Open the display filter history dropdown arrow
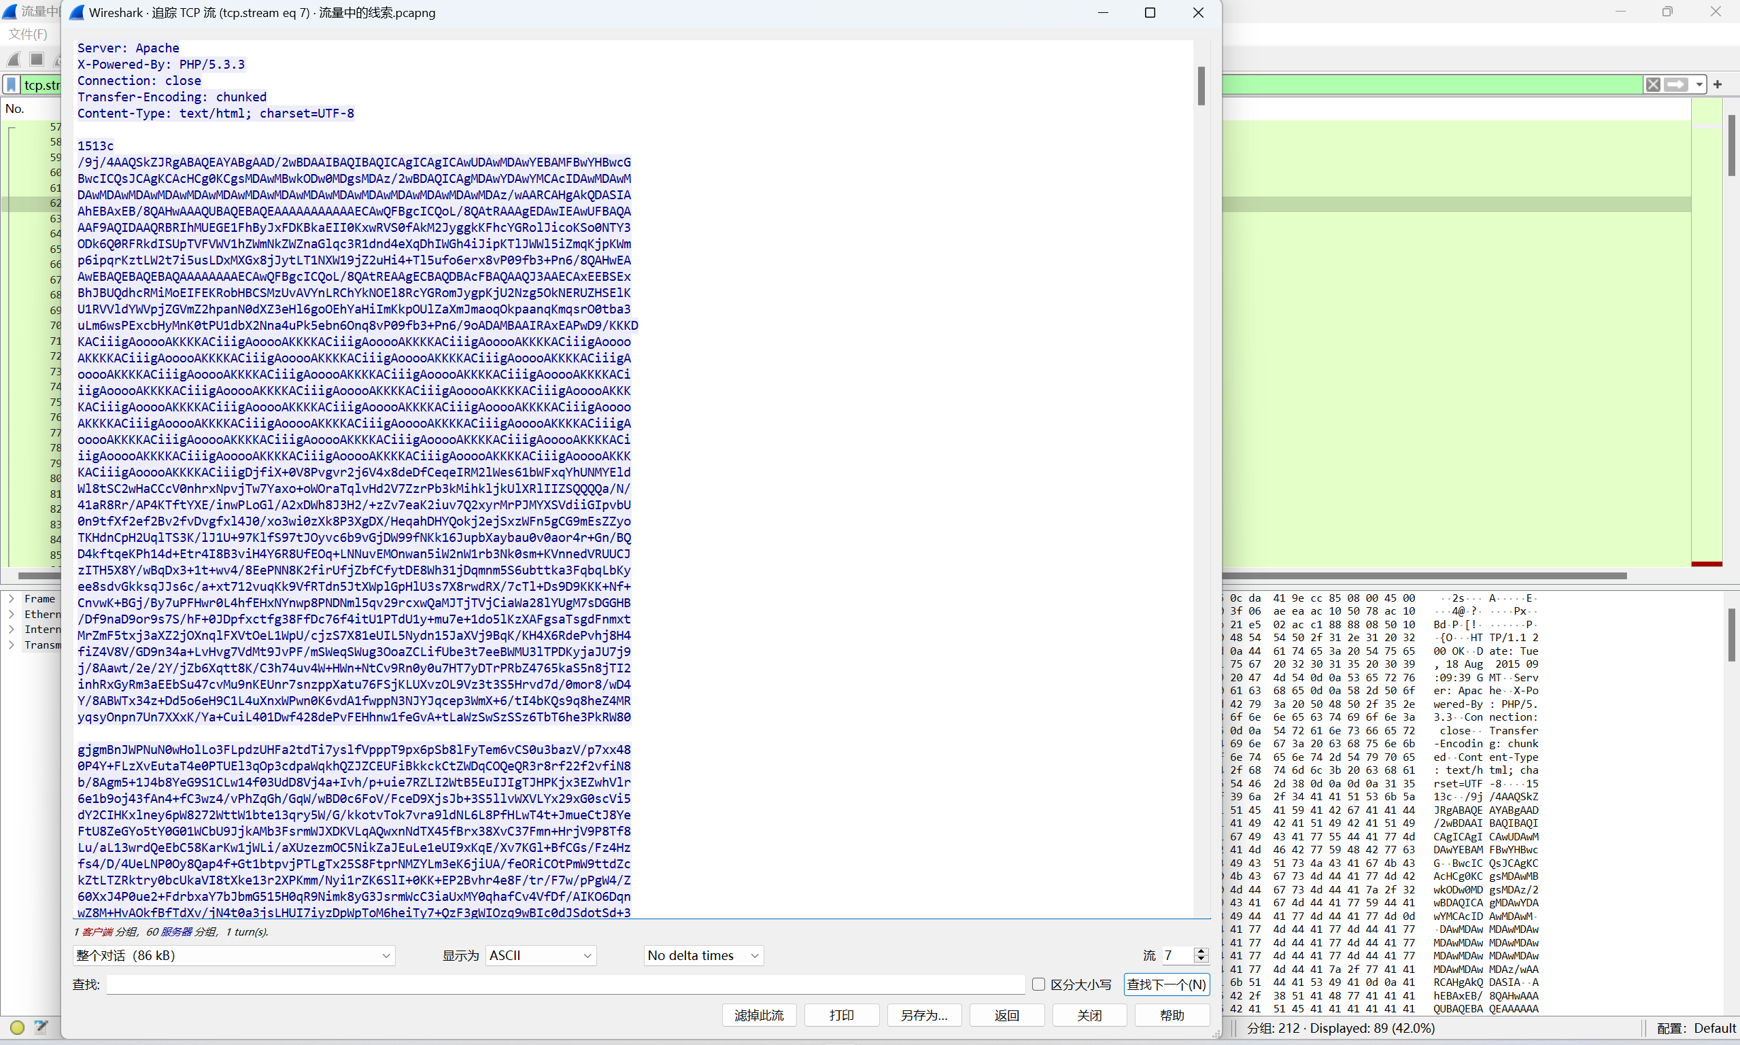The image size is (1740, 1045). click(x=1699, y=84)
